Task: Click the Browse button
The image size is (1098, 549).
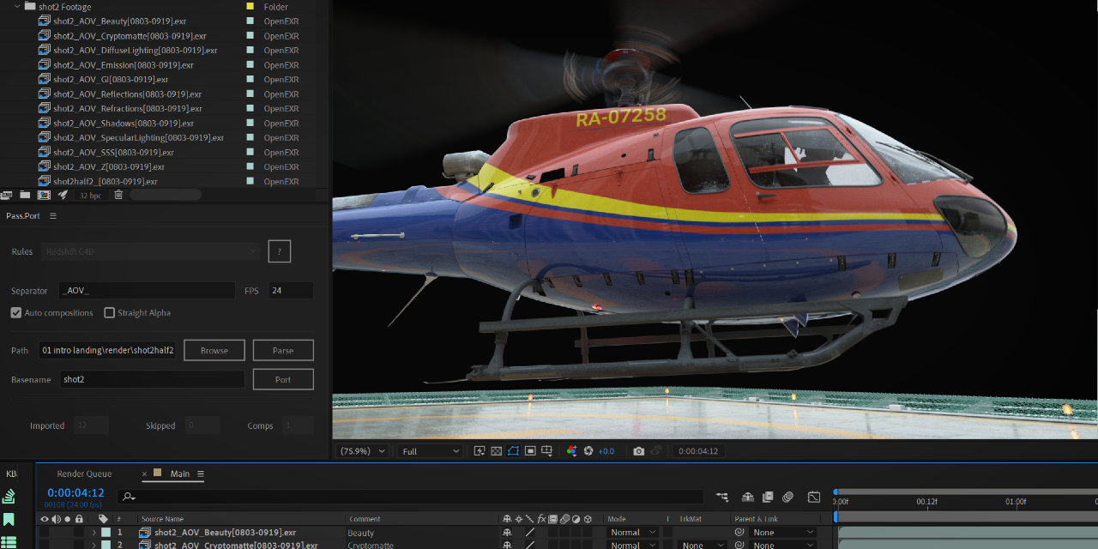Action: coord(214,350)
